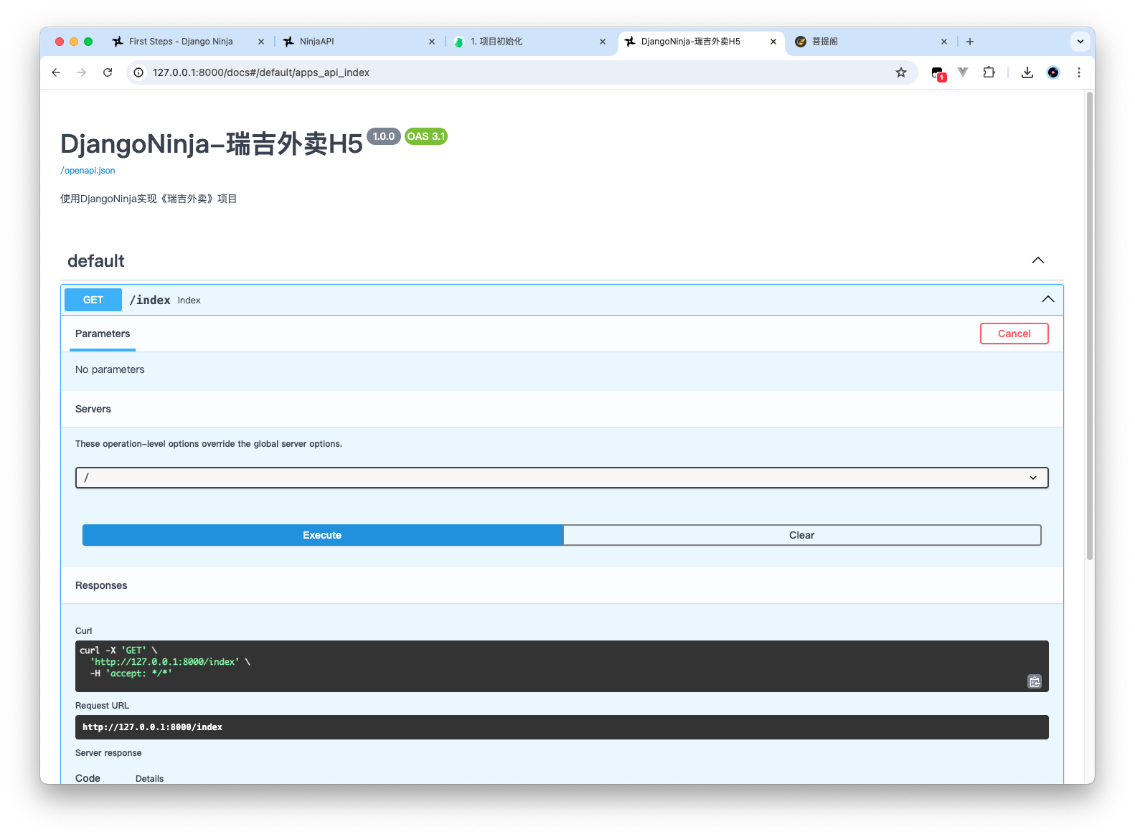Viewport: 1135px width, 837px height.
Task: Open the tab search dropdown arrow
Action: pos(1080,42)
